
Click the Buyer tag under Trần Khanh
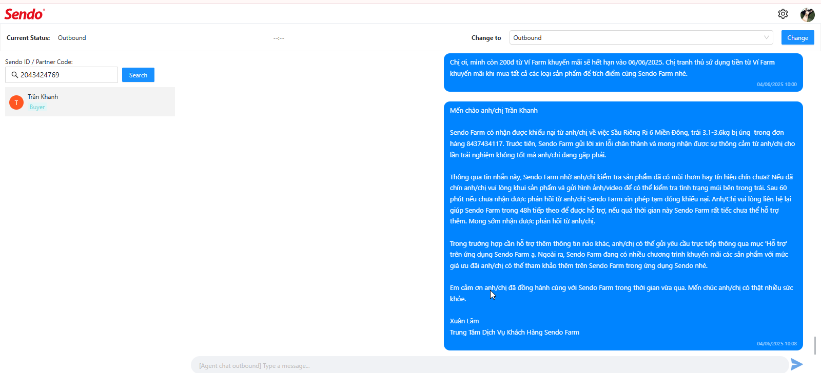click(x=37, y=107)
